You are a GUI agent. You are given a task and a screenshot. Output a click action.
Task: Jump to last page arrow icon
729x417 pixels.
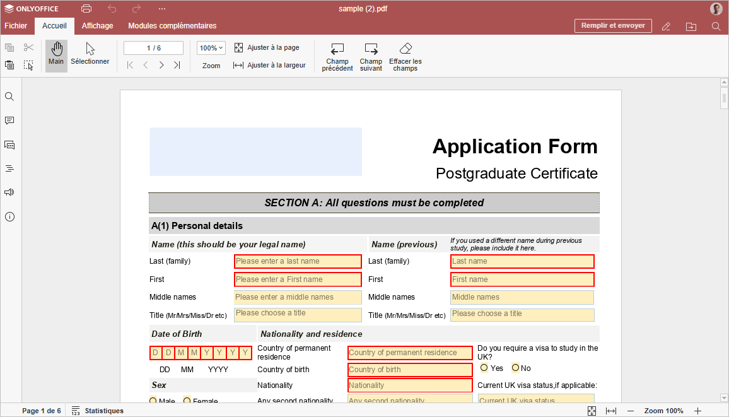[x=177, y=65]
